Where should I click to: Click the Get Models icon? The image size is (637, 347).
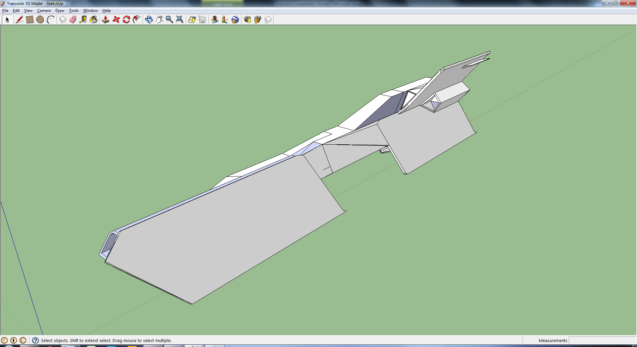247,20
